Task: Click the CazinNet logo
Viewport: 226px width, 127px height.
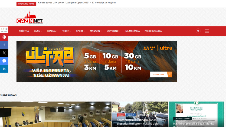Action: click(x=30, y=17)
